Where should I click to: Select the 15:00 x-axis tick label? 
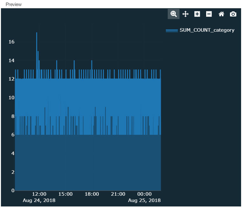(x=65, y=194)
